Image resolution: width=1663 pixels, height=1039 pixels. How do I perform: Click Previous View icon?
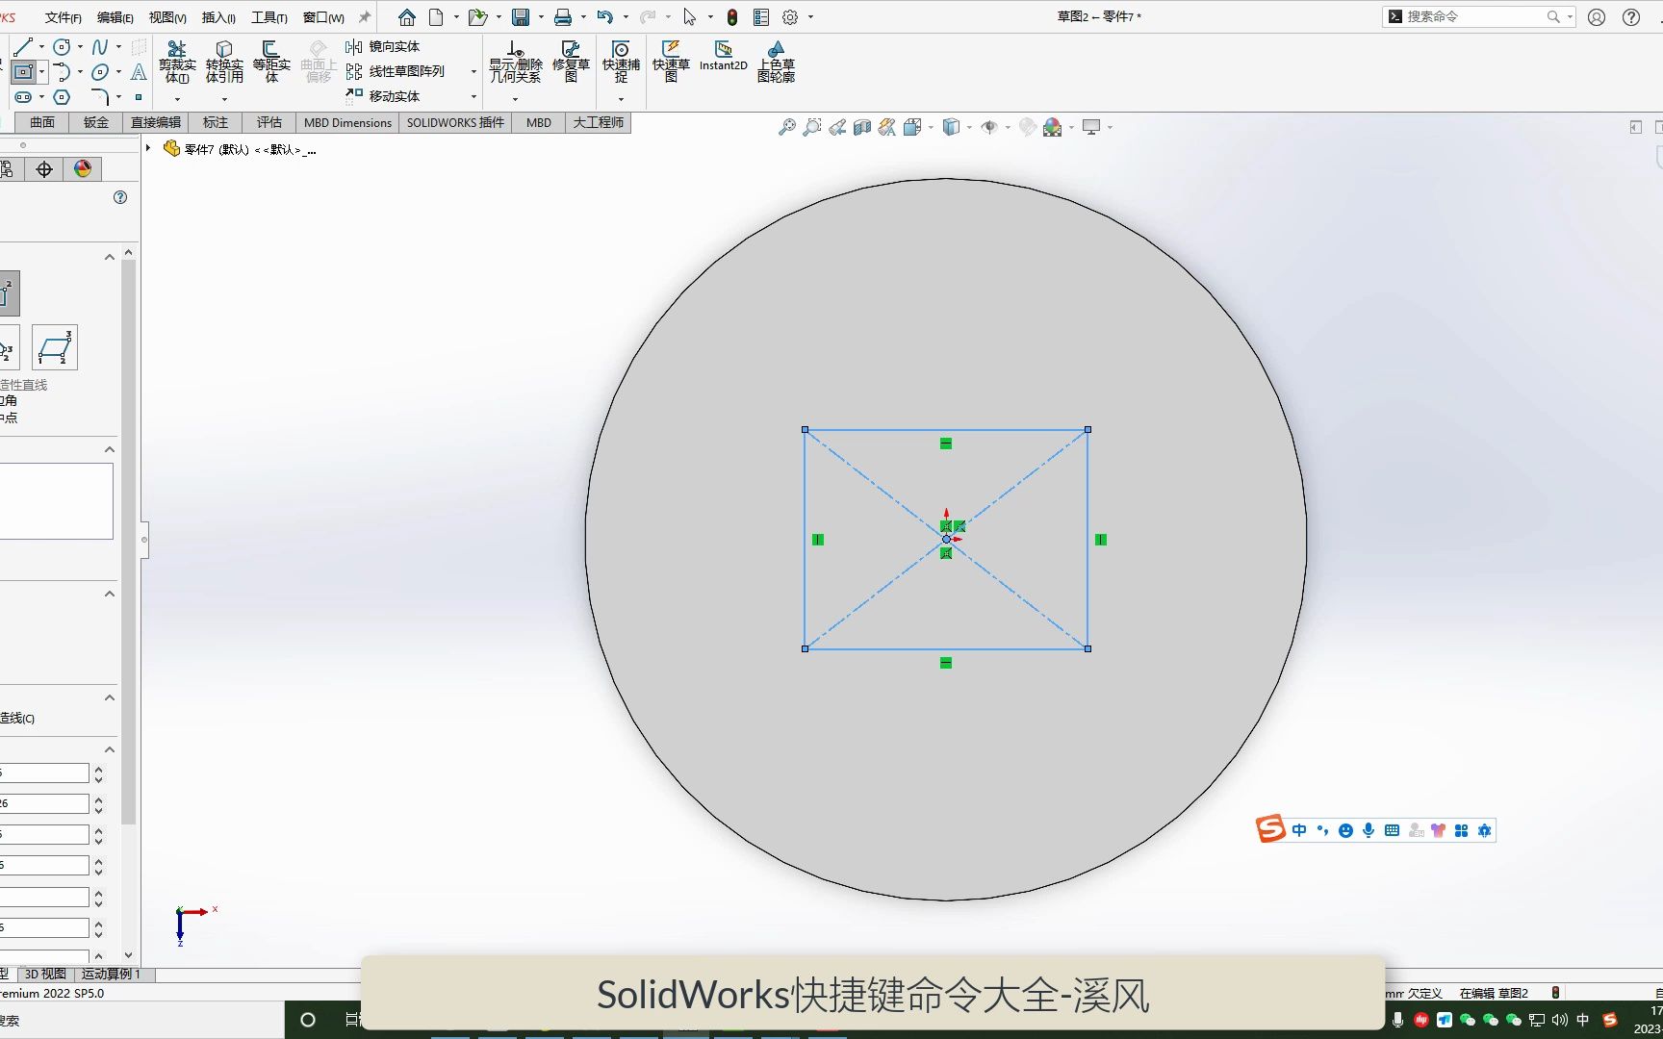[837, 127]
